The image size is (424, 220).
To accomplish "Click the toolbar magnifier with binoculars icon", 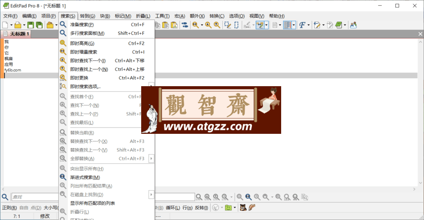I will click(x=195, y=25).
